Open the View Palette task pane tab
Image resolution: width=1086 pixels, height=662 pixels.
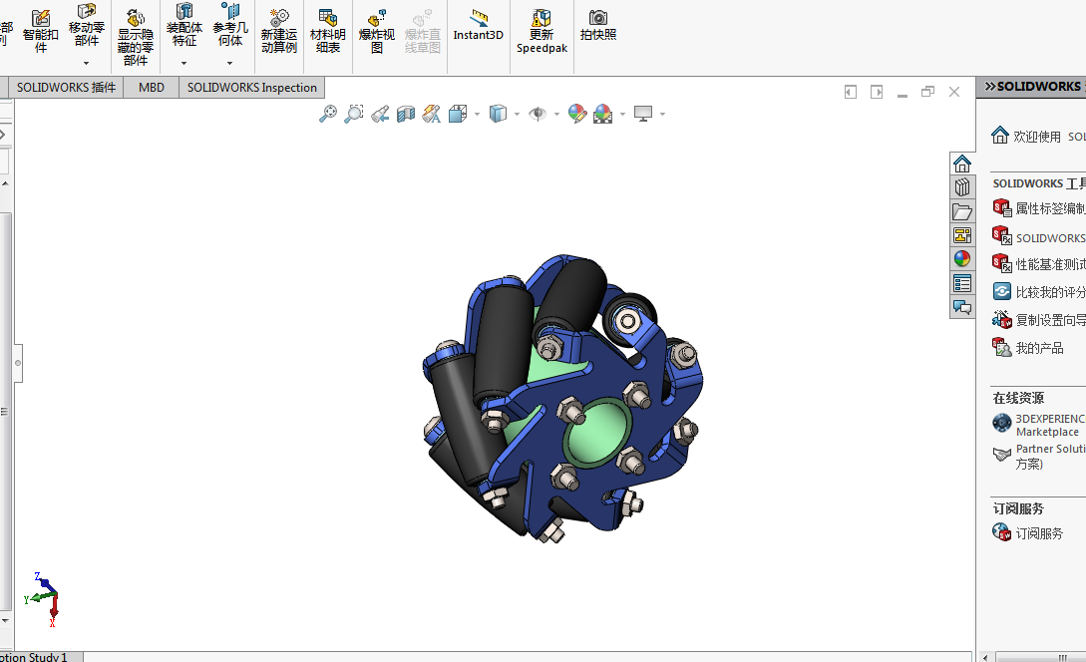point(962,235)
